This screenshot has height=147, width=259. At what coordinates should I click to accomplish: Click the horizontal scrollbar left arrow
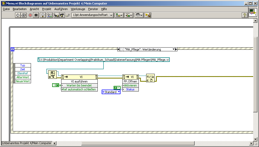tap(55, 143)
